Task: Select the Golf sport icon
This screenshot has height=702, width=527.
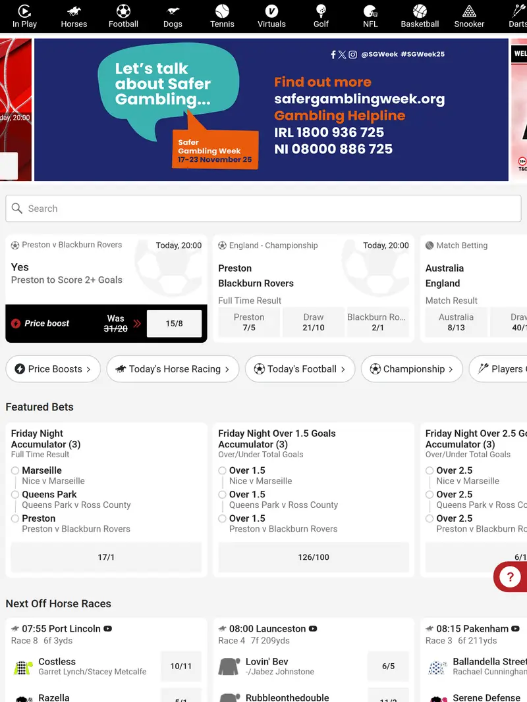Action: pos(321,11)
